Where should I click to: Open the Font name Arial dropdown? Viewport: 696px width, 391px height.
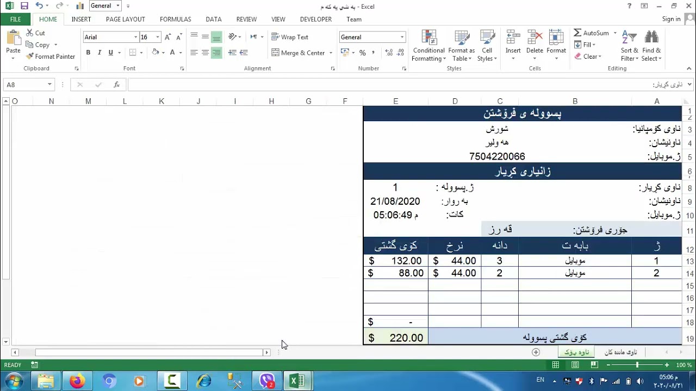[136, 37]
